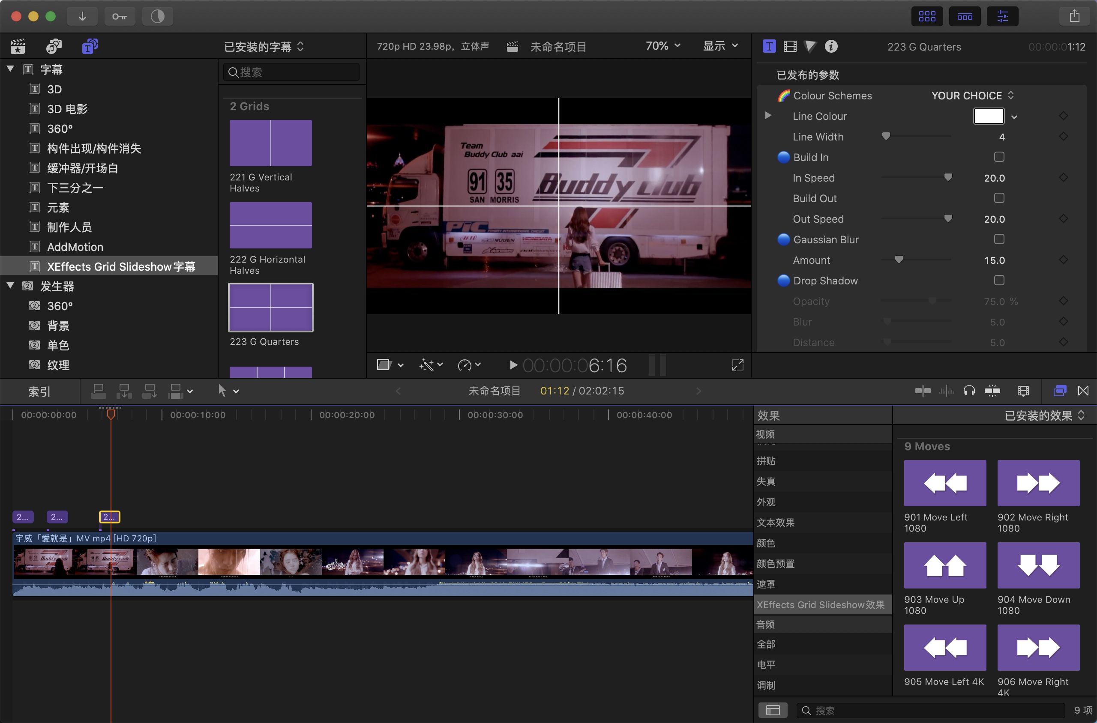Viewport: 1097px width, 723px height.
Task: Open the Line Colour swatch dropdown arrow
Action: (x=1014, y=117)
